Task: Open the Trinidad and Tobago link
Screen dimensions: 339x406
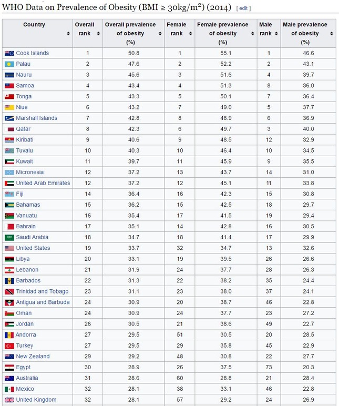Action: pos(42,291)
